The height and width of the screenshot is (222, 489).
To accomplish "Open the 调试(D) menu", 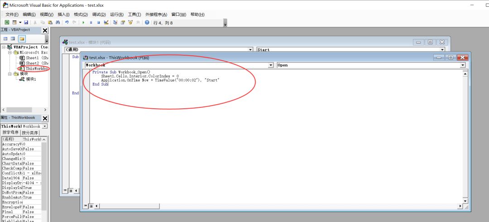I will [x=99, y=14].
